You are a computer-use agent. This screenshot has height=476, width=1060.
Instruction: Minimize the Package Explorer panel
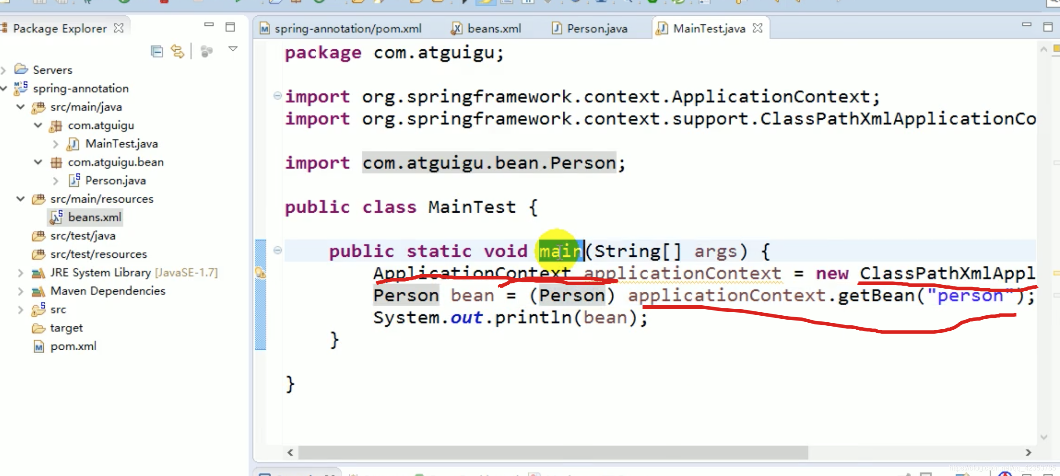[209, 25]
